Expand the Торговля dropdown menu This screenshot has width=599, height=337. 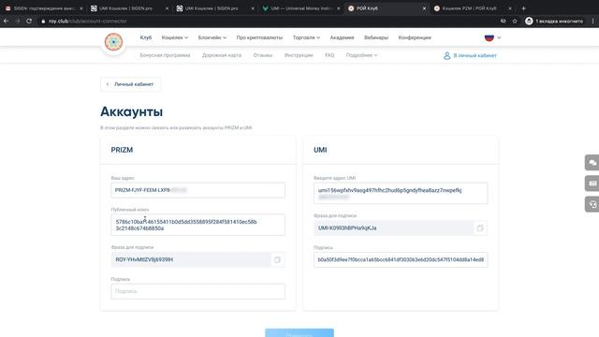pos(306,37)
